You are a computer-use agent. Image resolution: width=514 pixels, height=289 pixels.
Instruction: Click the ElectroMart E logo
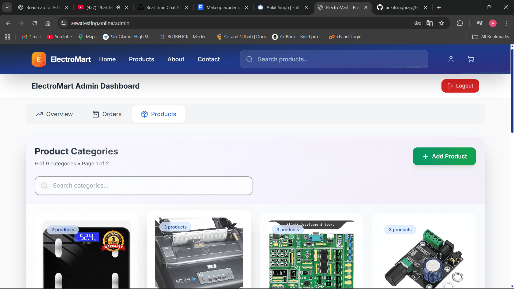pos(39,59)
